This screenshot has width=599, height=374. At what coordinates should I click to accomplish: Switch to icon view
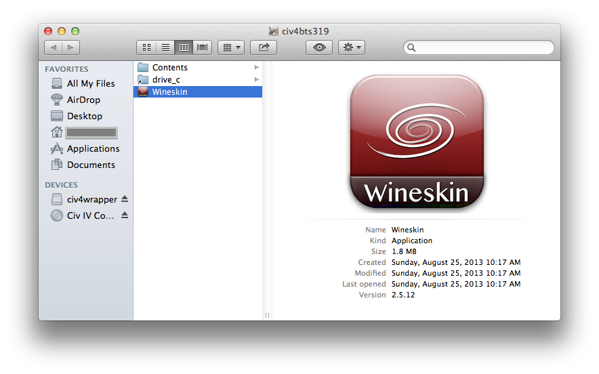[146, 47]
